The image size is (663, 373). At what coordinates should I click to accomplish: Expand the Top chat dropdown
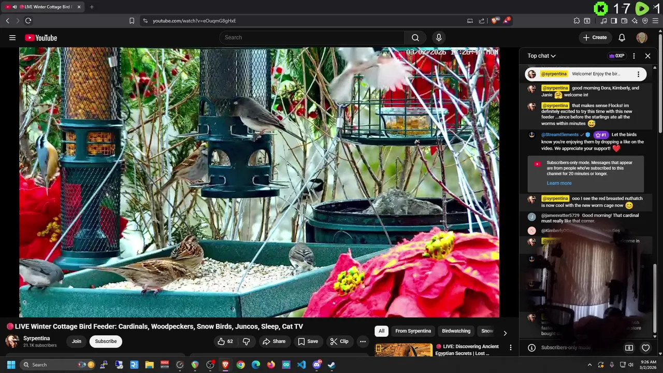[541, 56]
